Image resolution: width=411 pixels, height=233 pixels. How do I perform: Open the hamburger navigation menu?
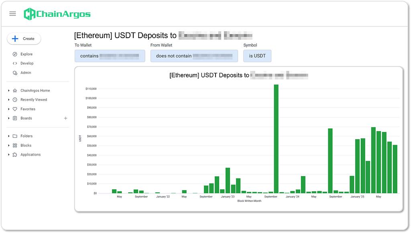(x=12, y=14)
